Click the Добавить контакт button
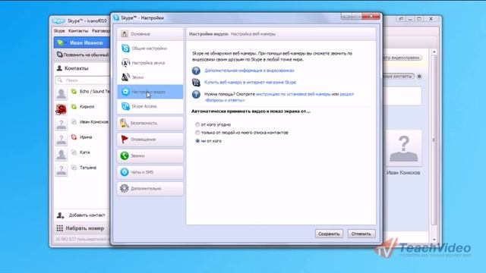 81,215
